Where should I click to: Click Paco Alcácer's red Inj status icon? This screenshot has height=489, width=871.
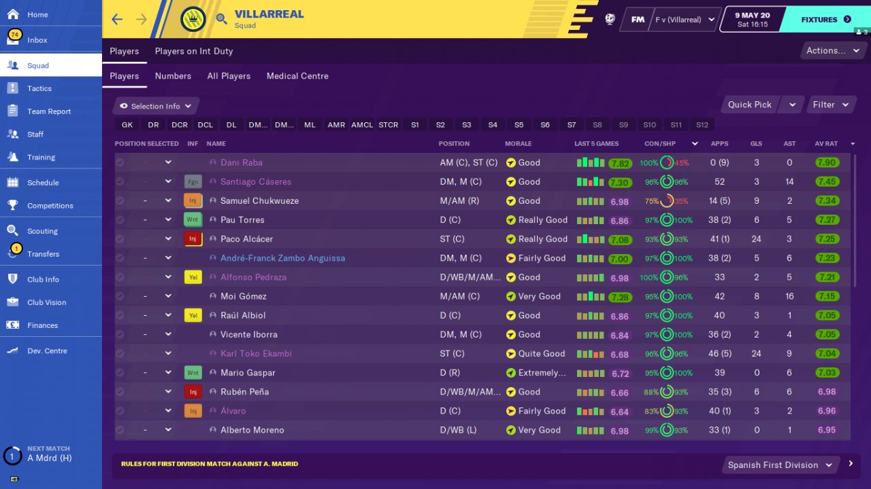click(193, 239)
